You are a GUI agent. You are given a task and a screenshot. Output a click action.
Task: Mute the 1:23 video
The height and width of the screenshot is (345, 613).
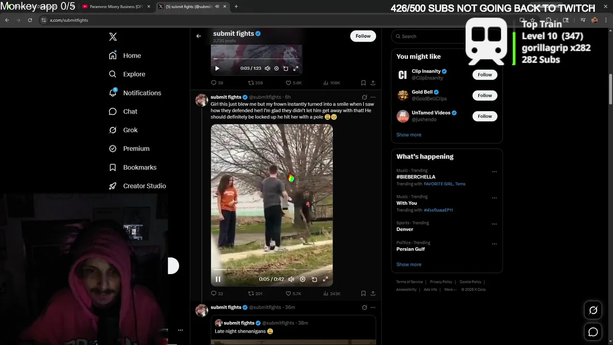pos(267,69)
